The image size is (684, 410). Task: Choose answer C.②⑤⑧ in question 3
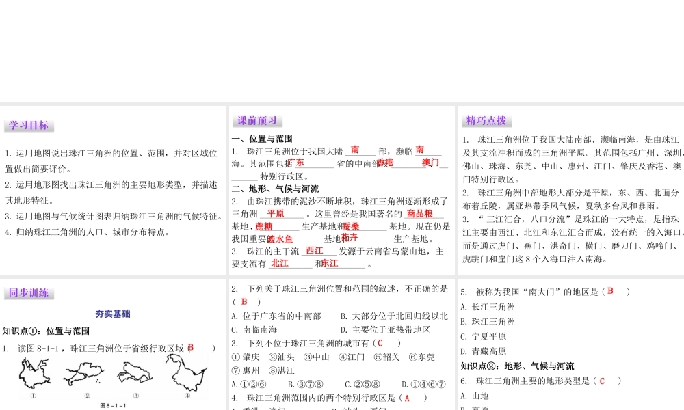point(362,384)
